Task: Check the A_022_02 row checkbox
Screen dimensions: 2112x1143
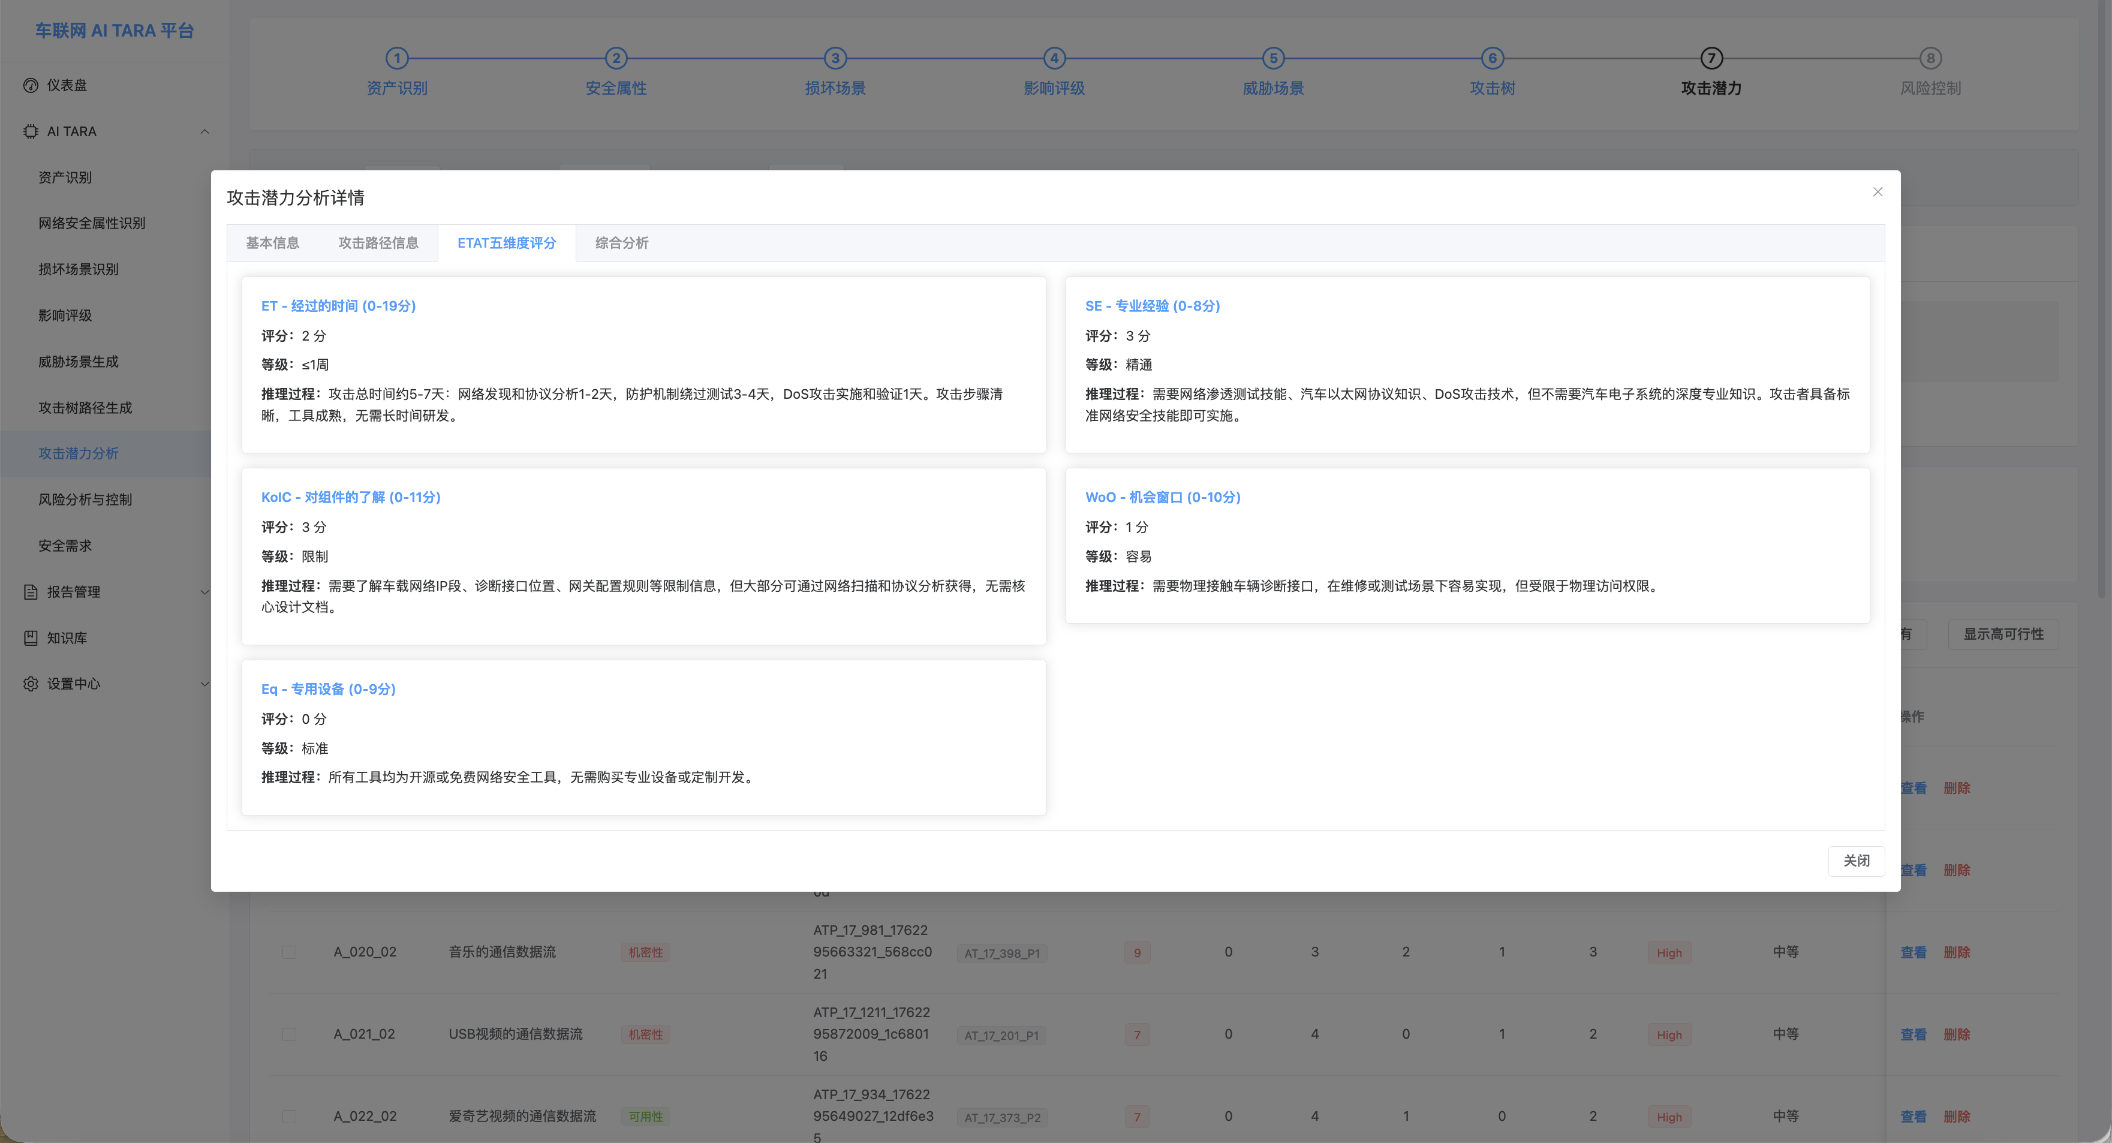Action: point(288,1116)
